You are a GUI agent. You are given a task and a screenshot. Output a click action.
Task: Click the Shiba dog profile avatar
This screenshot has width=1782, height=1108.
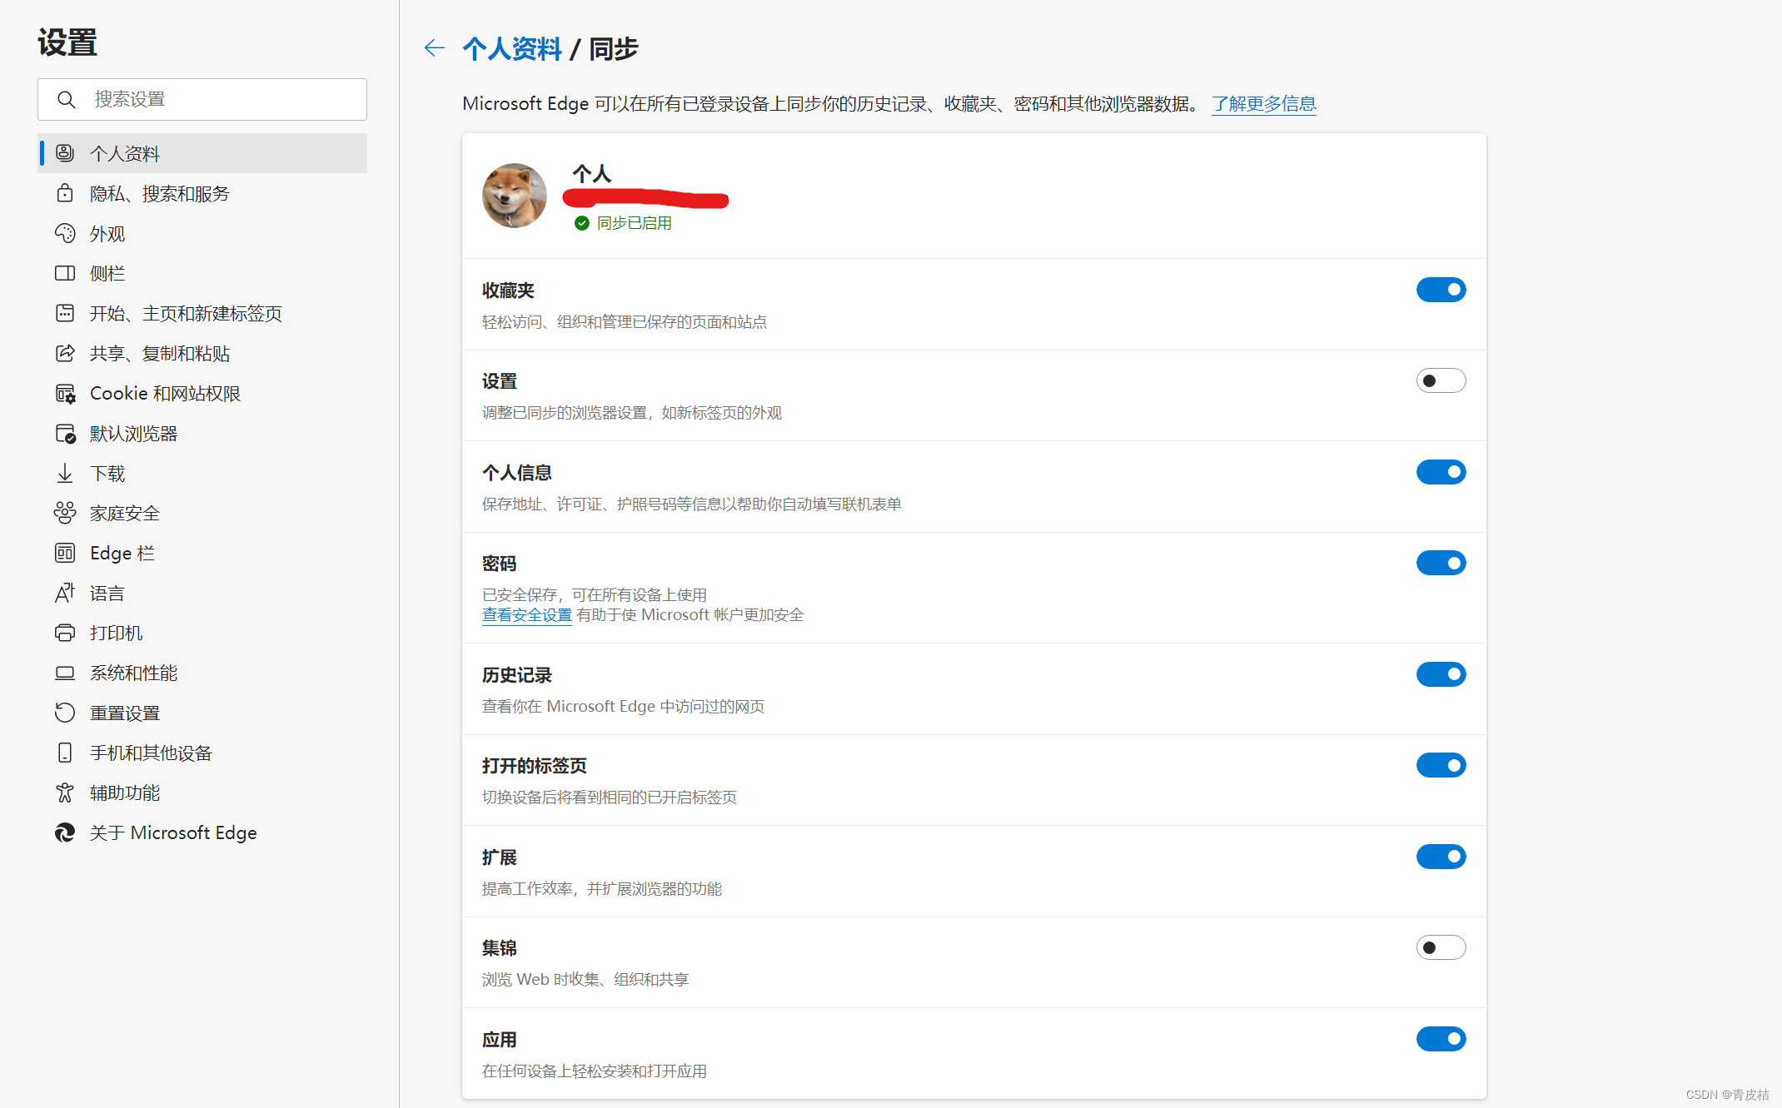tap(515, 196)
